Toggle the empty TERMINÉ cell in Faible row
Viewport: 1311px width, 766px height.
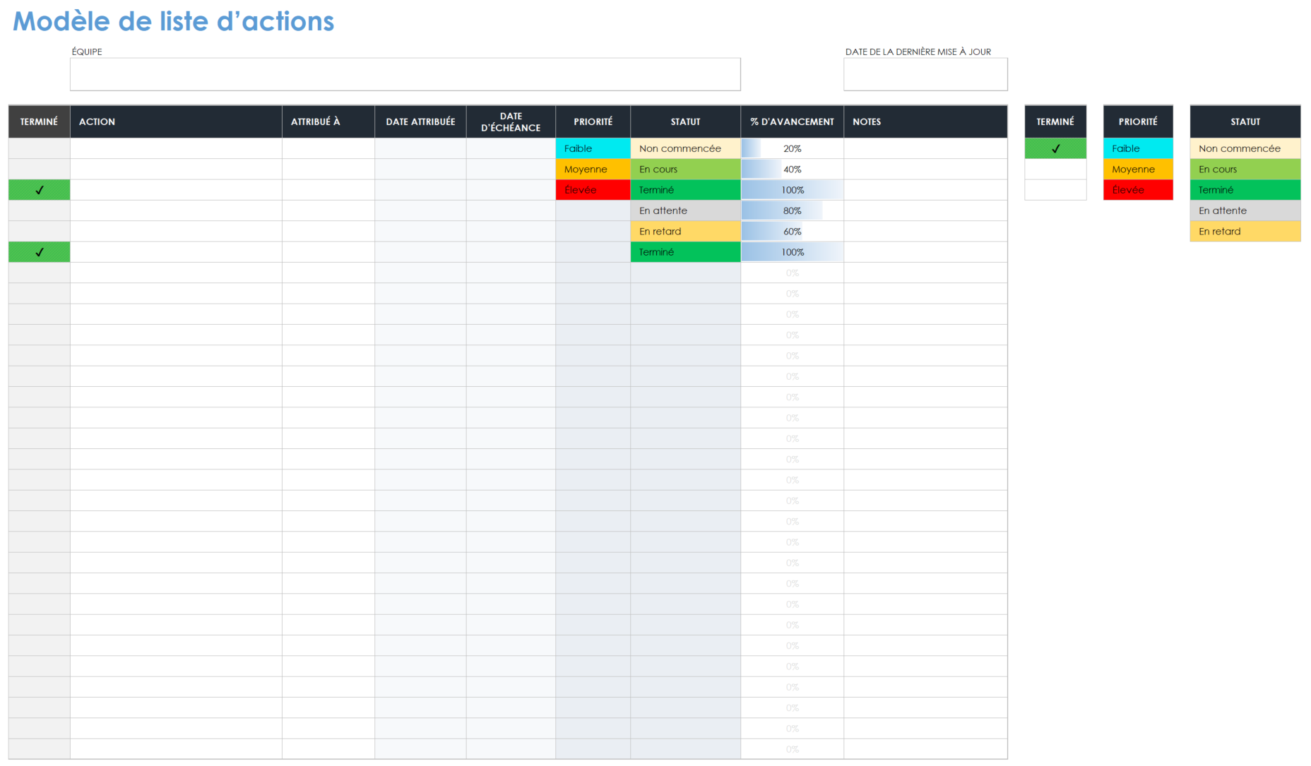39,148
